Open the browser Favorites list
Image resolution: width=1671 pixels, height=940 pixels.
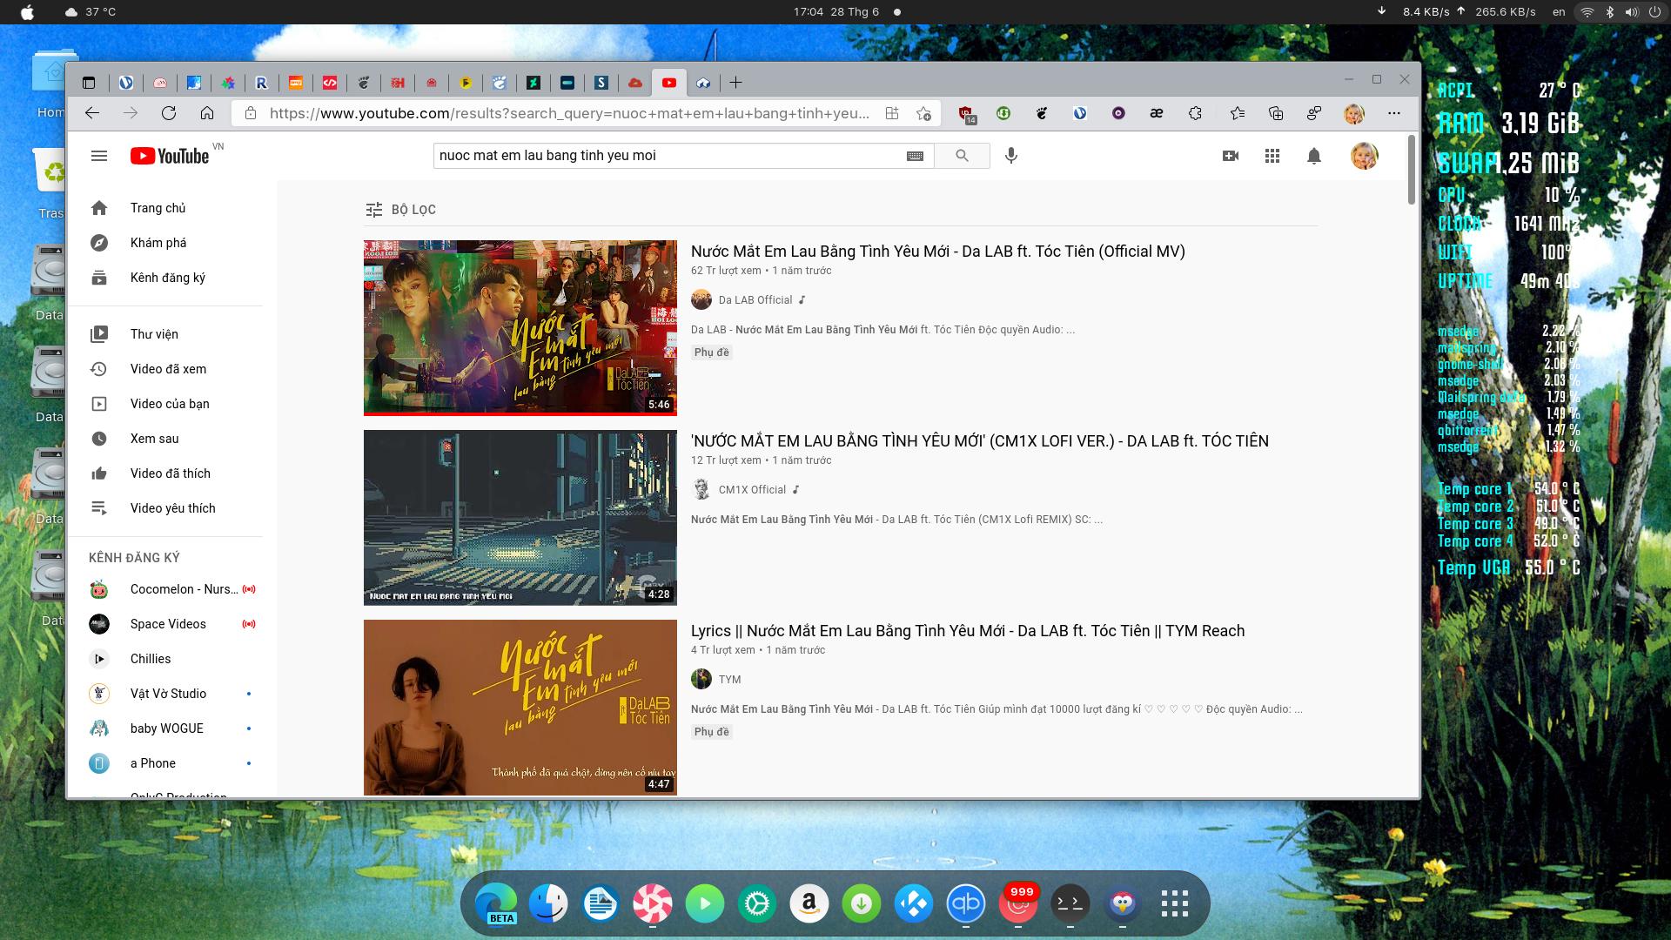[x=1237, y=113]
